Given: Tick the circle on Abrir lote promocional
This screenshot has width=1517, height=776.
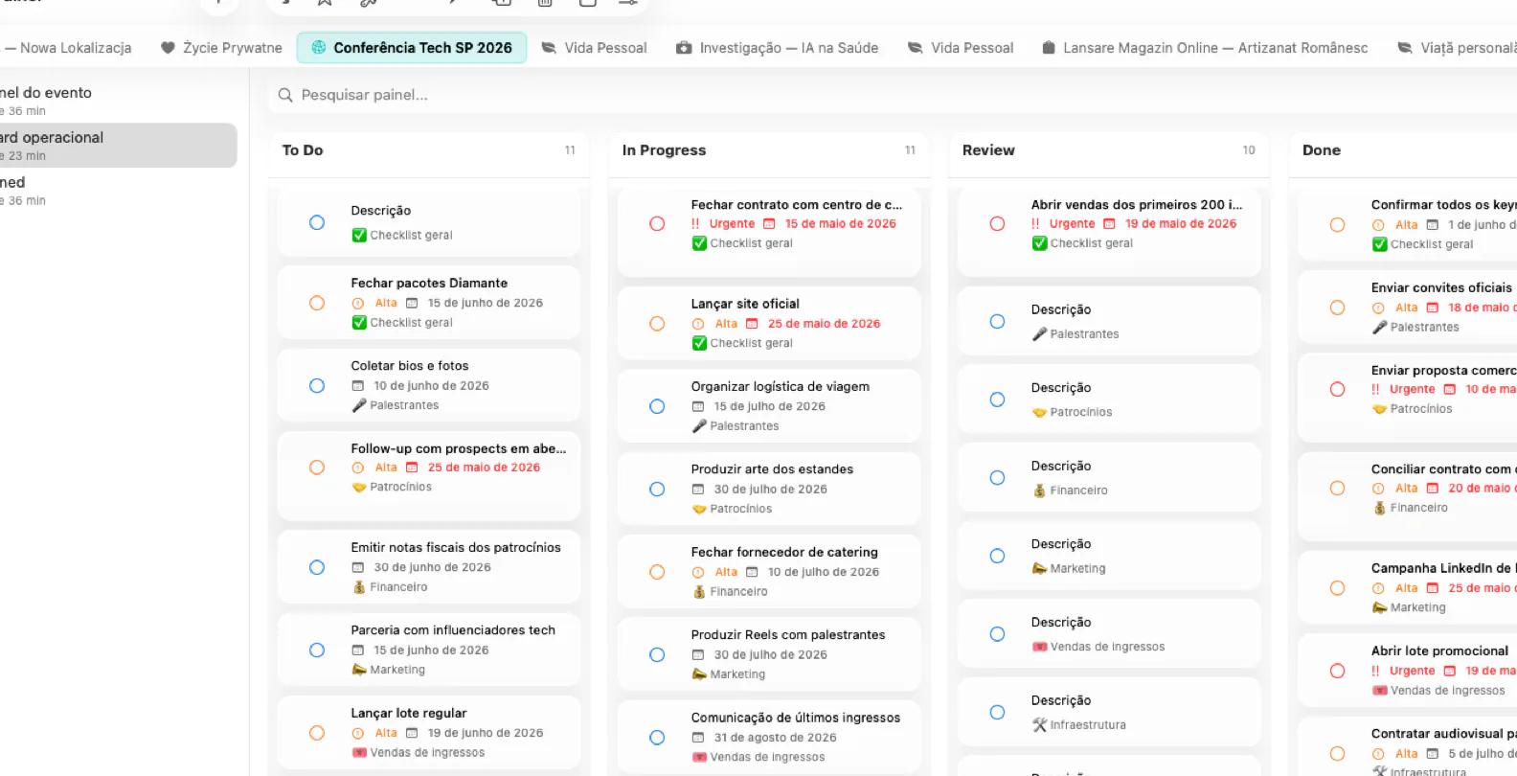Looking at the screenshot, I should [x=1337, y=671].
